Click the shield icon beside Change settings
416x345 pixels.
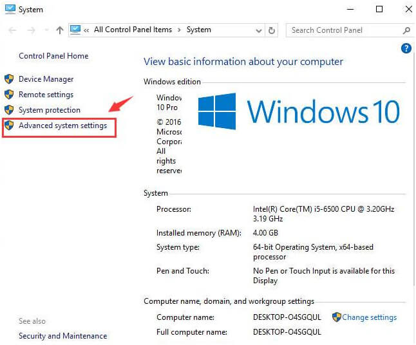tap(337, 317)
